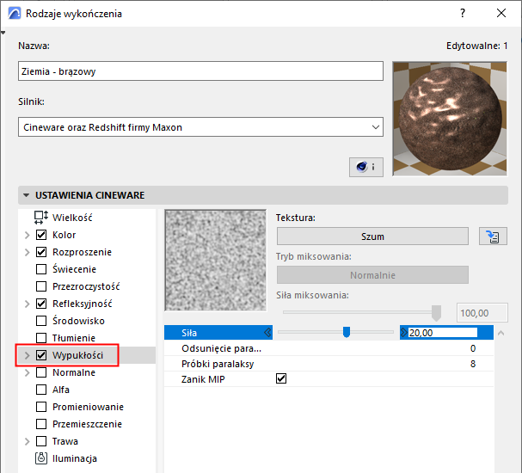Click the Próbki paralaksy value 8

(x=473, y=364)
